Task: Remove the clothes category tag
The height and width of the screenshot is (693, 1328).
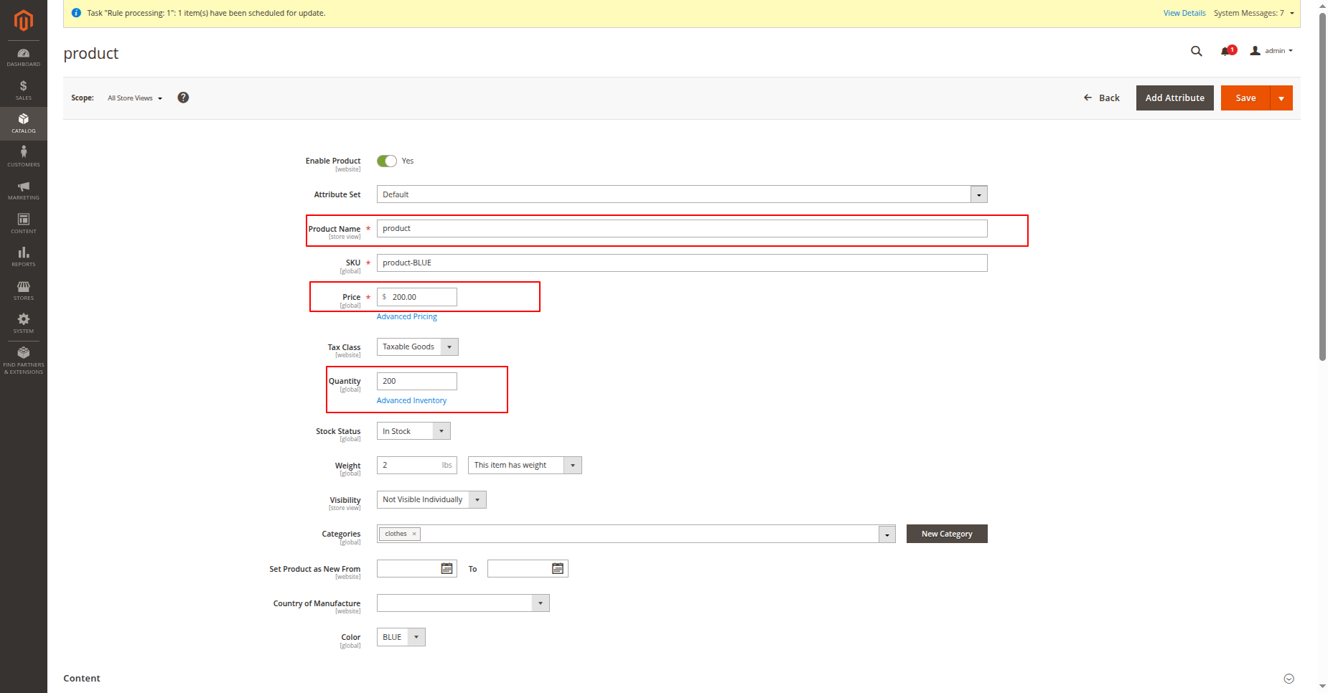Action: click(x=414, y=534)
